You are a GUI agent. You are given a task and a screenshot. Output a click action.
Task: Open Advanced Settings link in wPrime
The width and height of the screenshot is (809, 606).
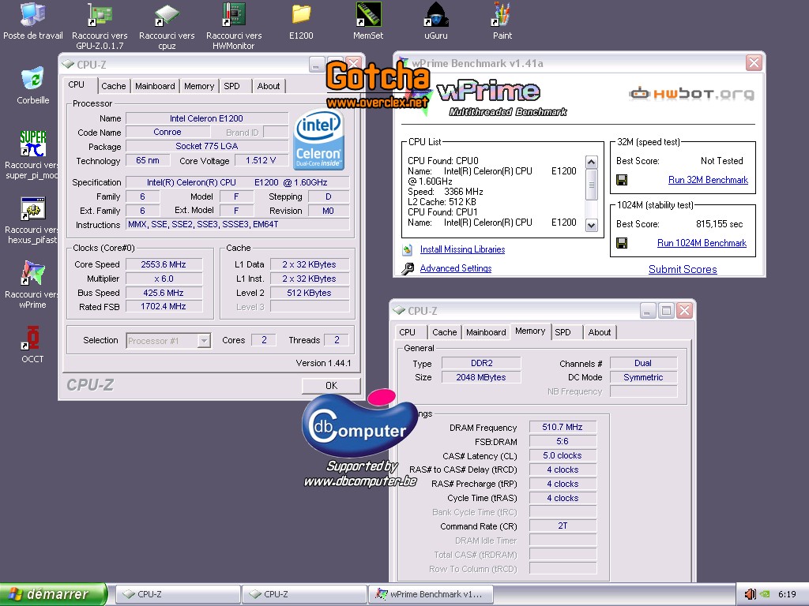point(456,268)
